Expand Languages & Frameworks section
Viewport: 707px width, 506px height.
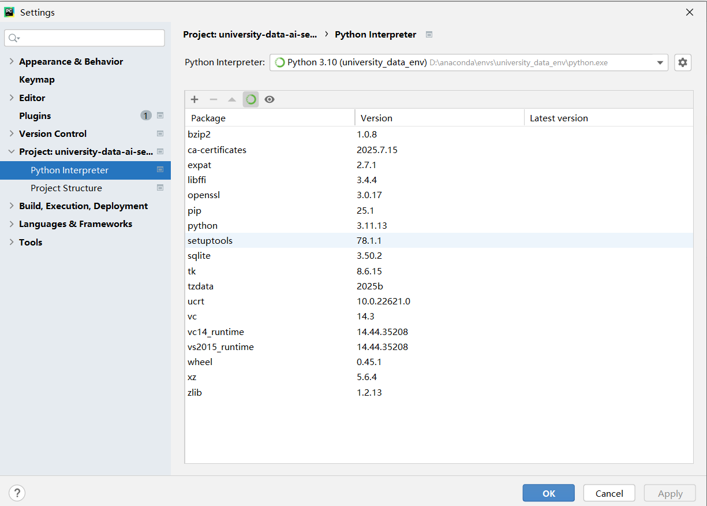point(12,224)
